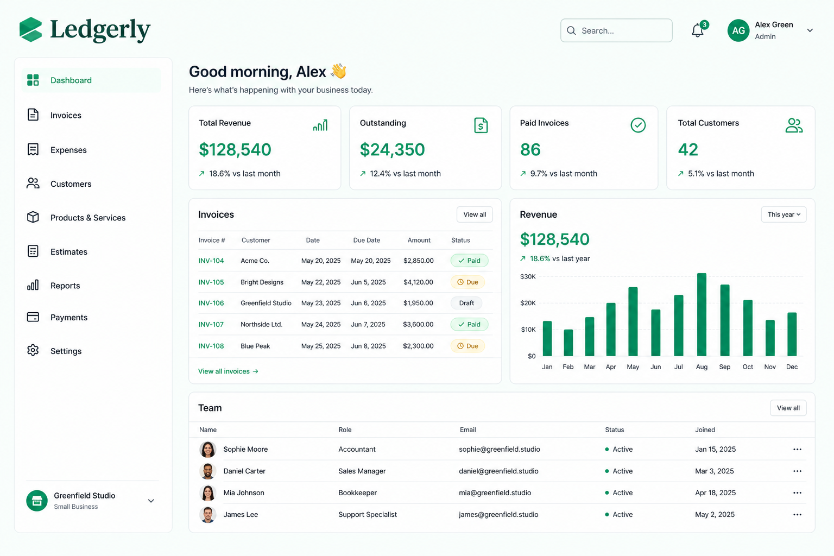Click the Settings gear icon

tap(33, 350)
